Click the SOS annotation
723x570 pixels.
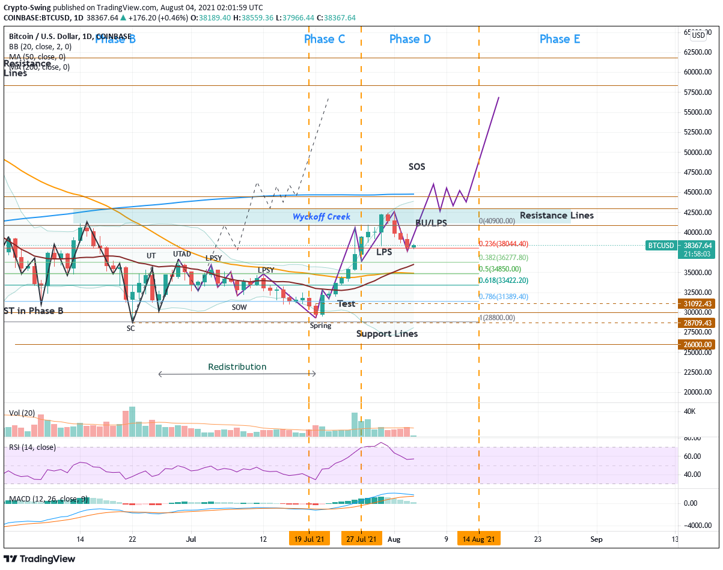click(x=417, y=166)
